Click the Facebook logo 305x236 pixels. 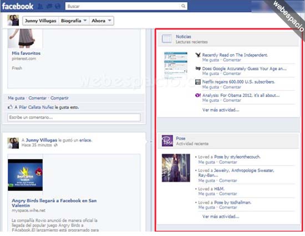pyautogui.click(x=18, y=6)
